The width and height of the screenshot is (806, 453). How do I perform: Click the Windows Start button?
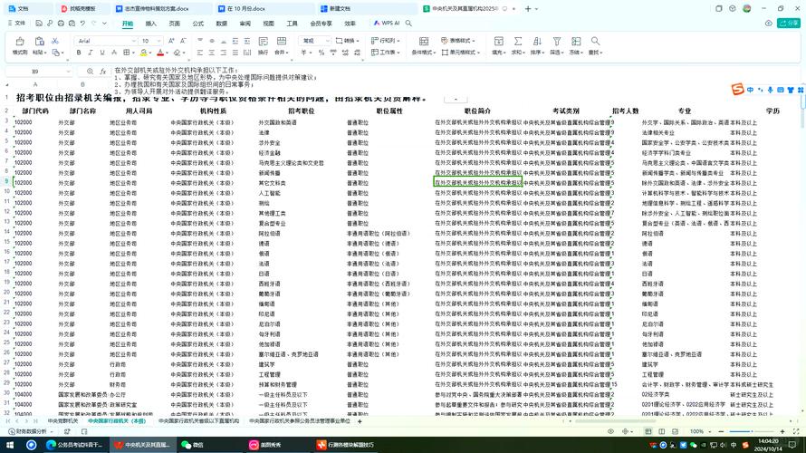click(10, 445)
